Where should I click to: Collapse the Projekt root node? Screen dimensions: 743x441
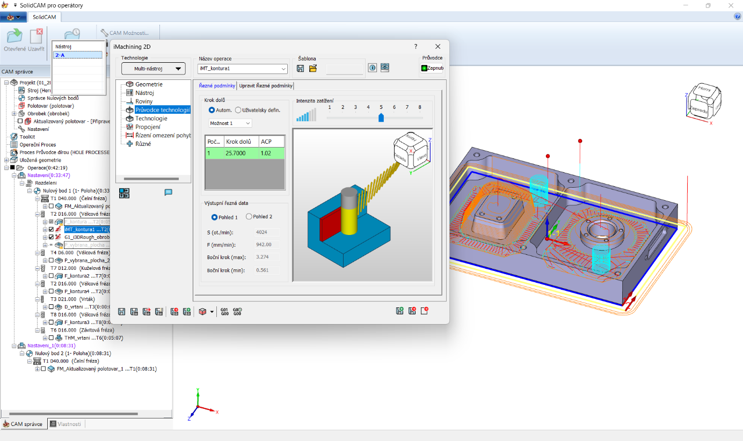click(6, 83)
